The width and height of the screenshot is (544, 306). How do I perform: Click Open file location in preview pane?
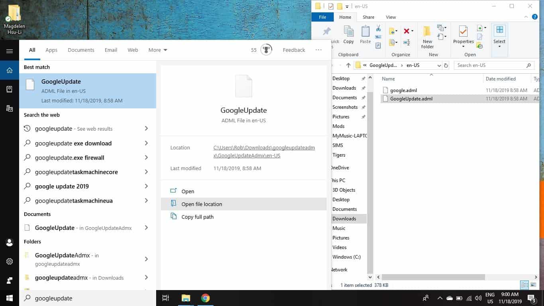pyautogui.click(x=244, y=204)
